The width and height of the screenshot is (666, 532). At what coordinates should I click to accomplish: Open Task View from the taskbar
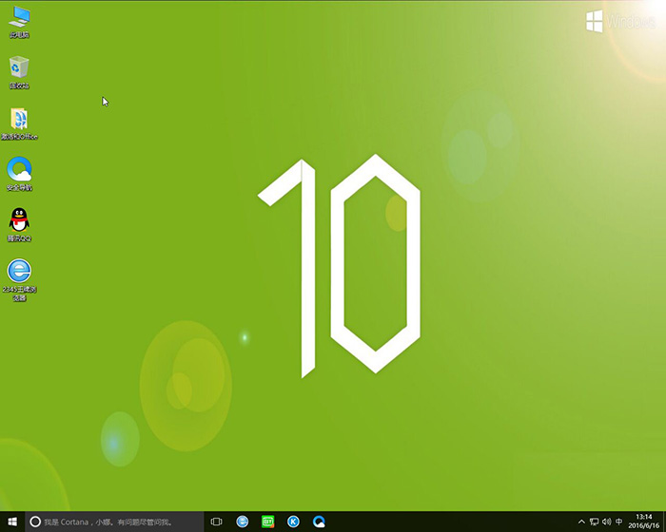coord(216,522)
